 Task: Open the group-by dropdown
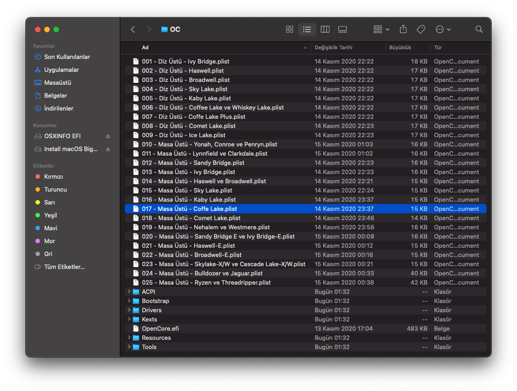[381, 29]
